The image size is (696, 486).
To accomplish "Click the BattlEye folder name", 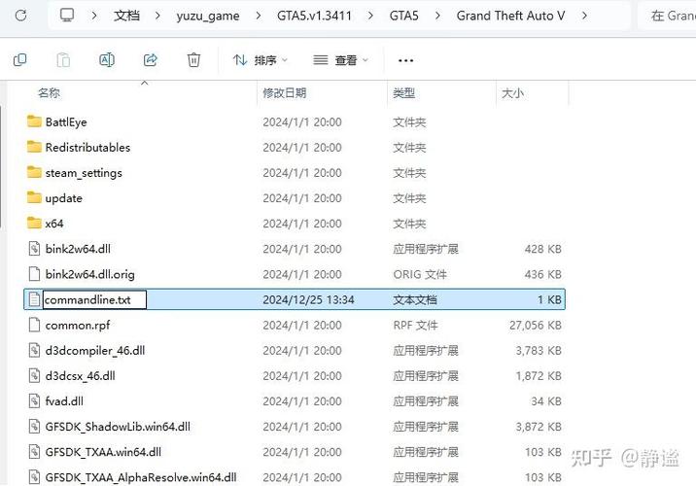I will coord(66,122).
